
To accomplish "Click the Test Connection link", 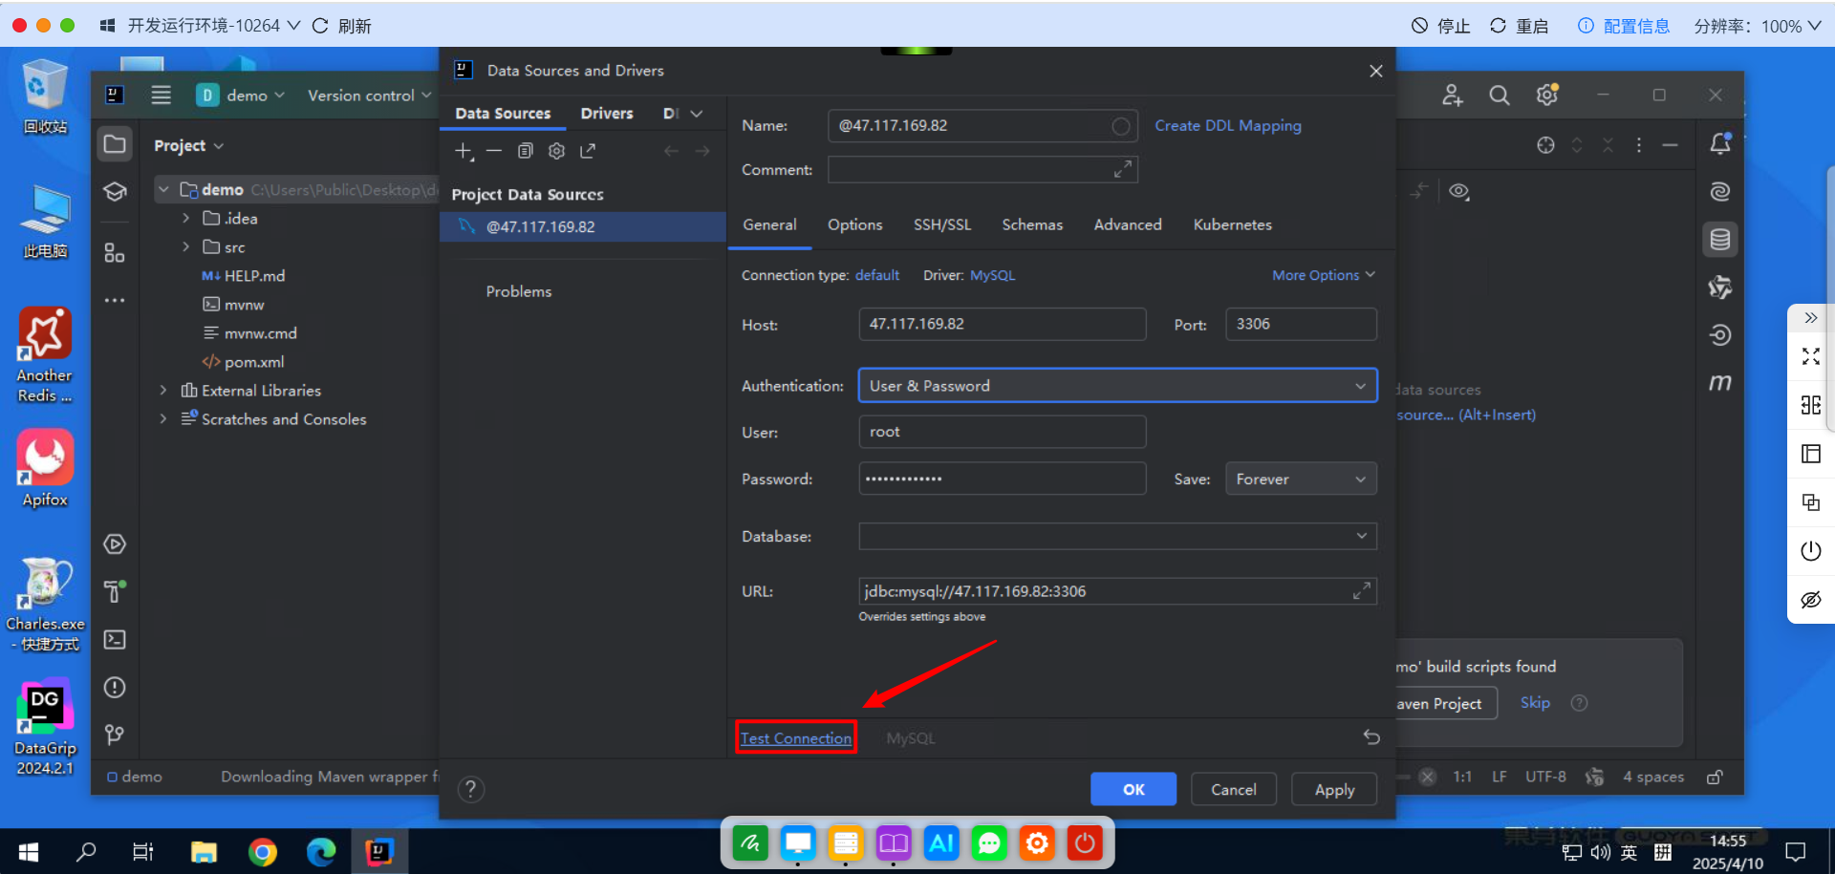I will [x=796, y=738].
